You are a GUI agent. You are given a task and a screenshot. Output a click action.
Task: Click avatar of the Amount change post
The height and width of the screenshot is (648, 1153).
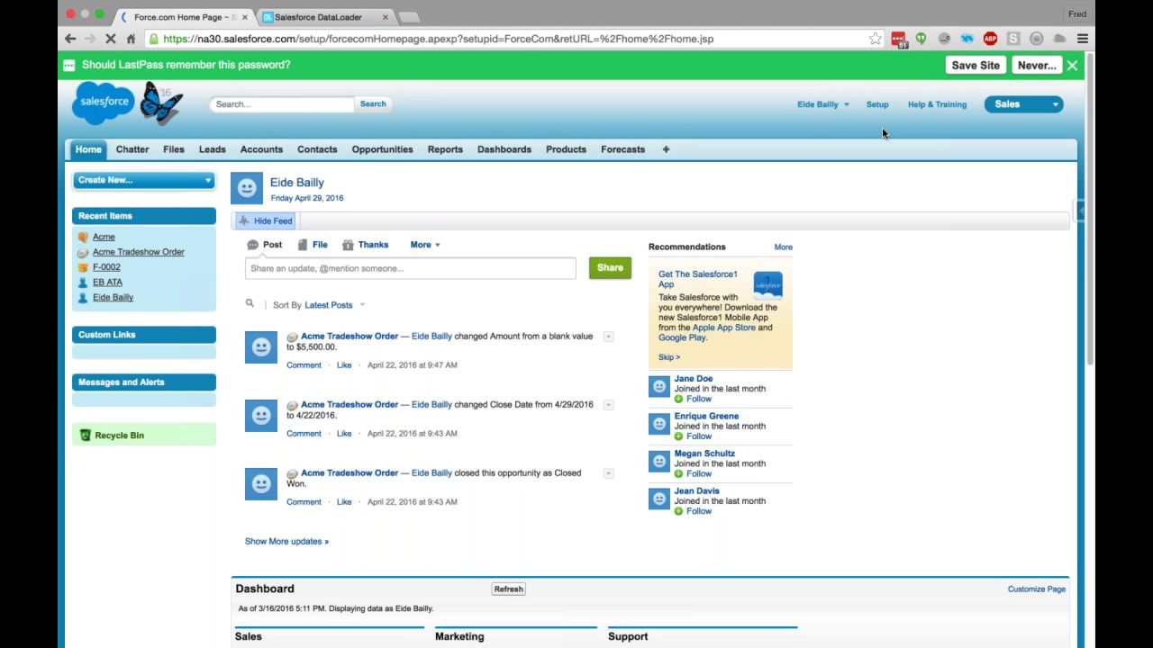pos(261,347)
